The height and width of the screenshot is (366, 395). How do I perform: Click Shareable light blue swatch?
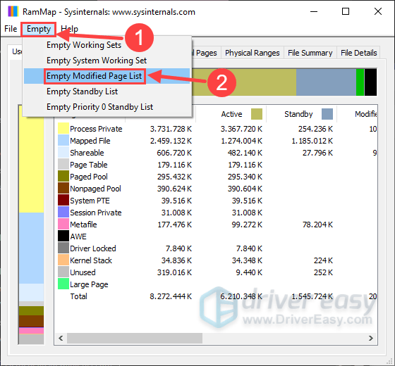click(x=63, y=153)
